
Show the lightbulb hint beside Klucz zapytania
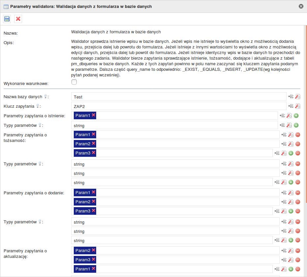pos(38,106)
